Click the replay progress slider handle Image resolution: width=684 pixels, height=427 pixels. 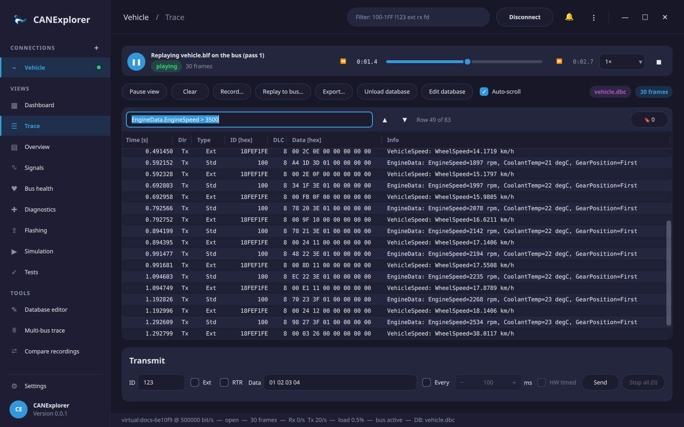pyautogui.click(x=467, y=62)
